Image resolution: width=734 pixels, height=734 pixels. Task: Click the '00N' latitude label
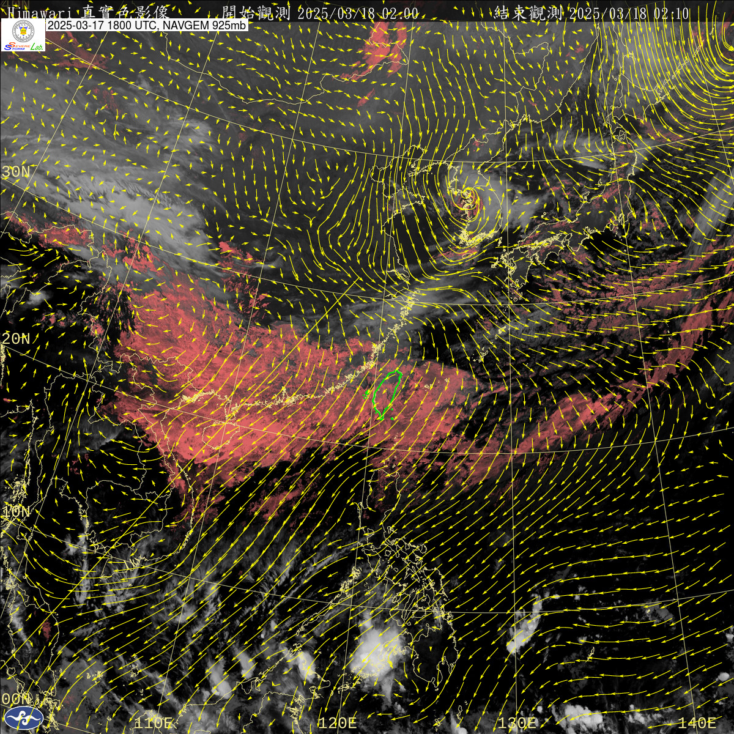(15, 699)
